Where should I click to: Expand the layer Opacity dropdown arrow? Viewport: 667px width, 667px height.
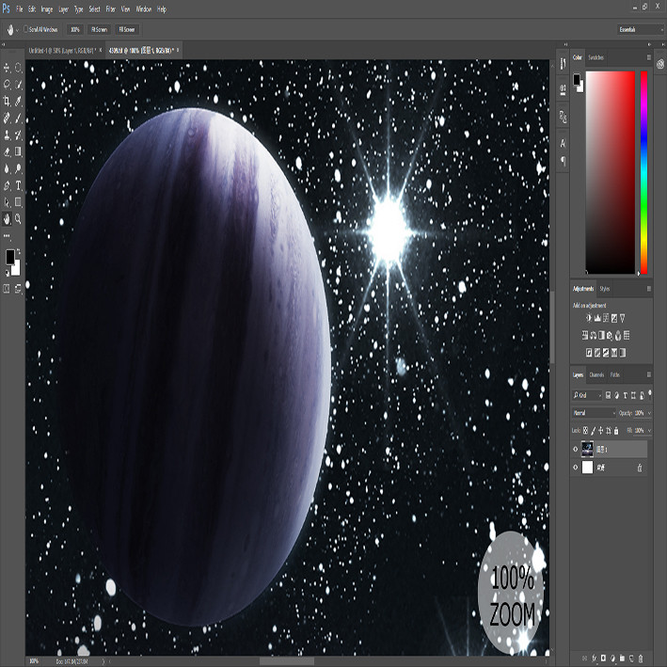click(649, 413)
